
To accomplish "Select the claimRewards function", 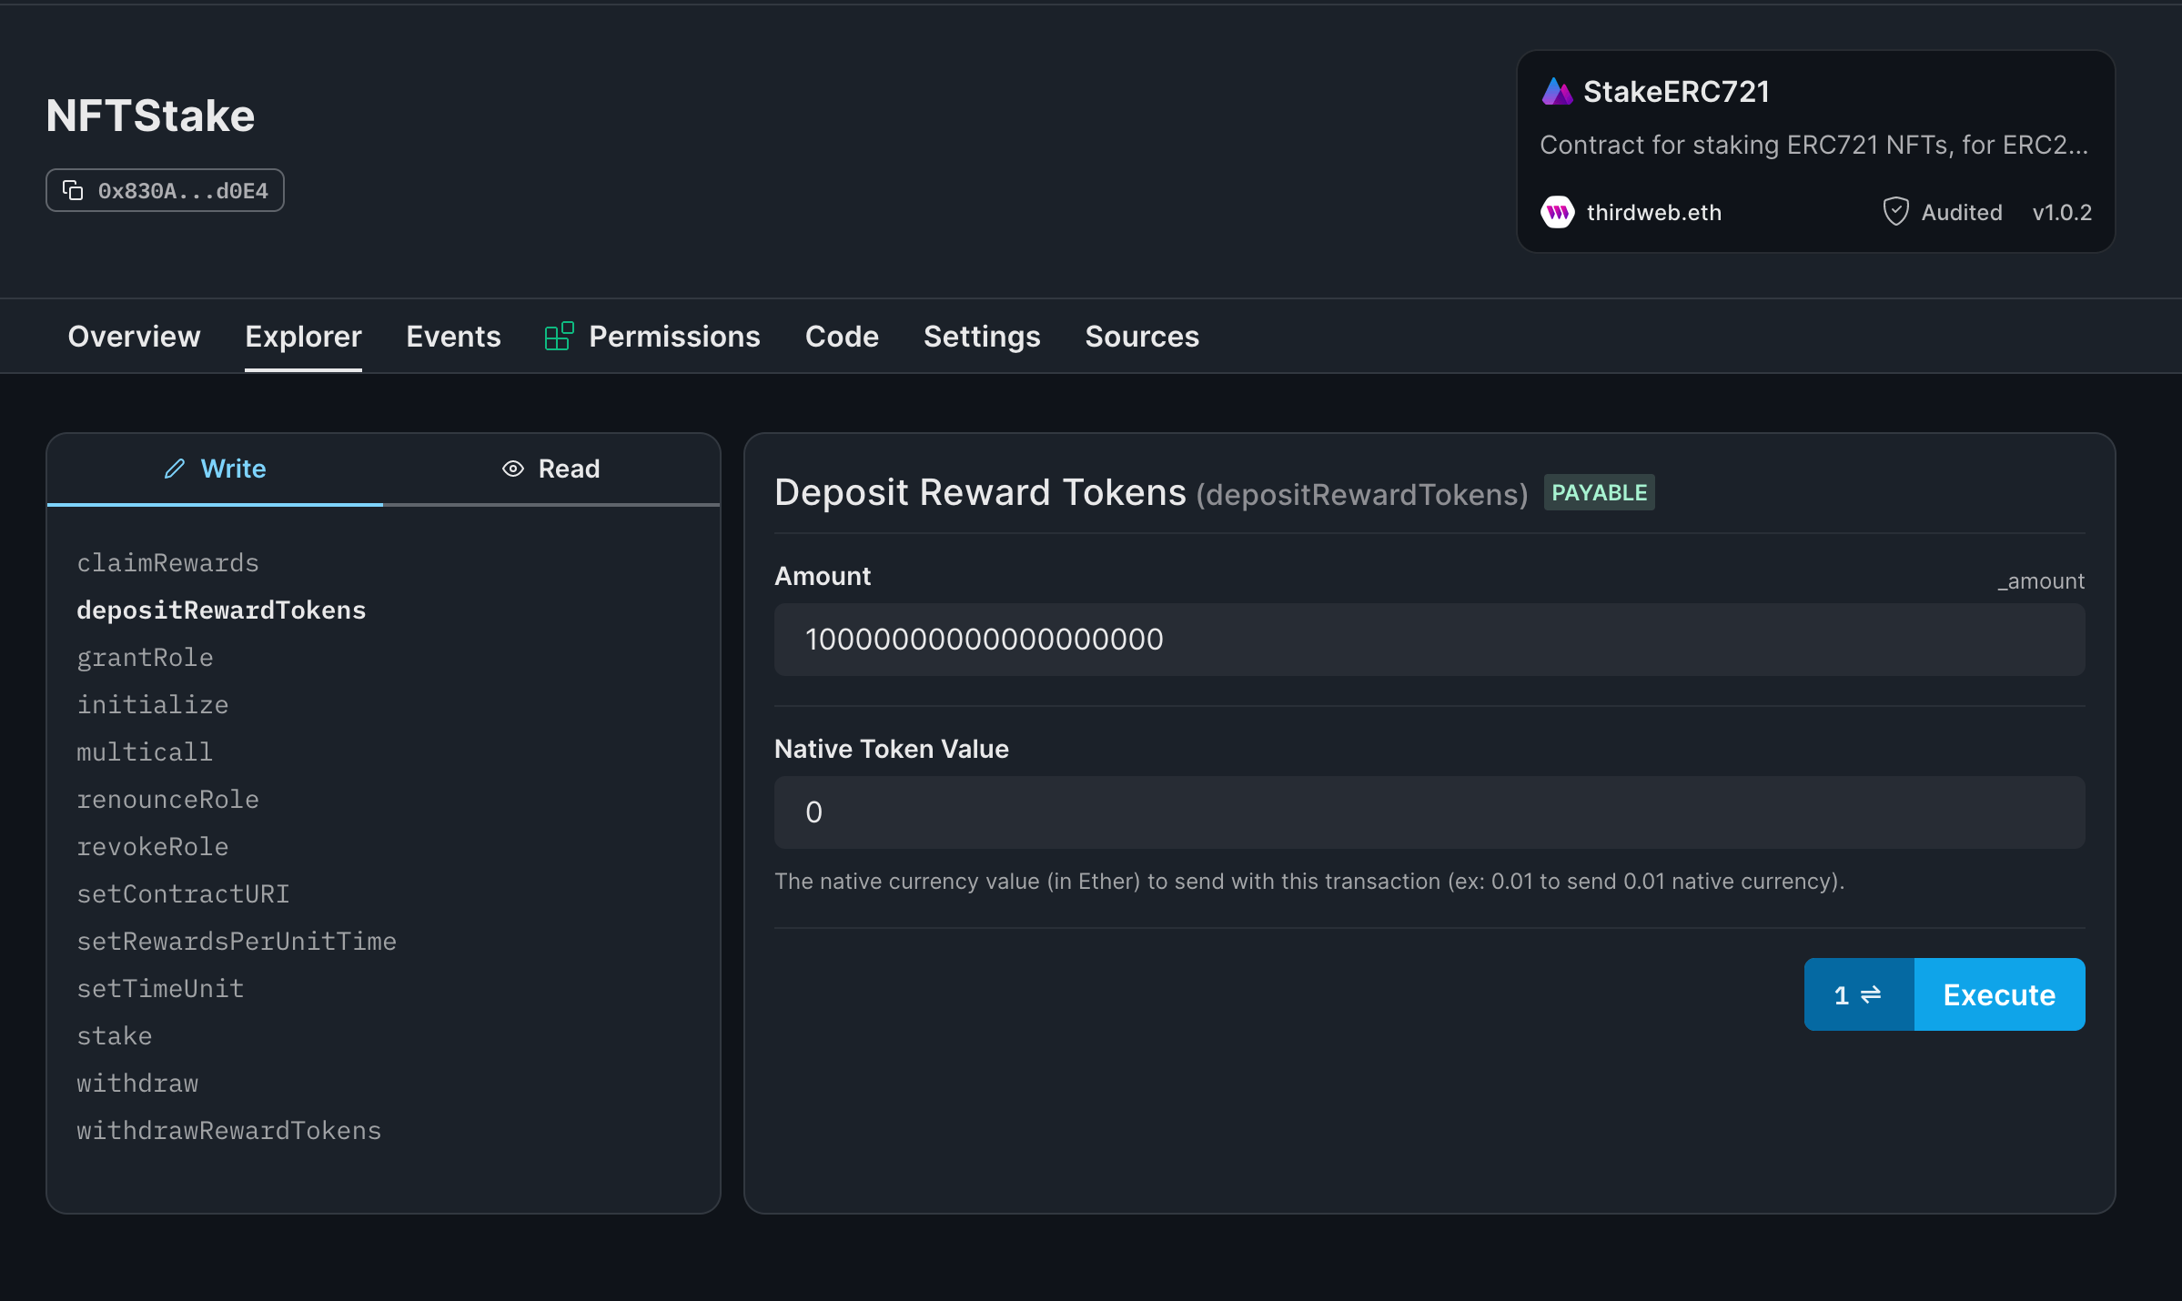I will pyautogui.click(x=167, y=562).
